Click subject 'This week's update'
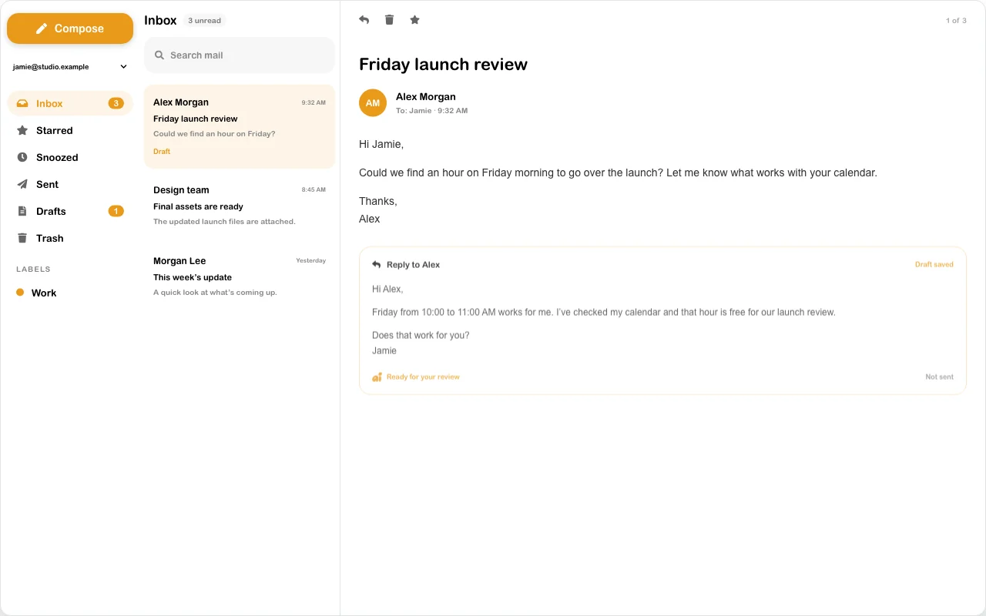The height and width of the screenshot is (616, 986). (x=193, y=277)
